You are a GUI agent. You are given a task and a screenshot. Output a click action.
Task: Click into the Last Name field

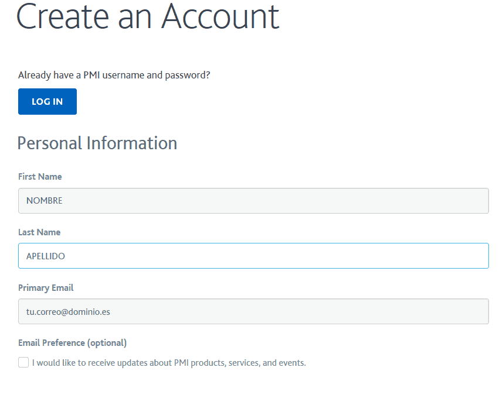pos(253,256)
